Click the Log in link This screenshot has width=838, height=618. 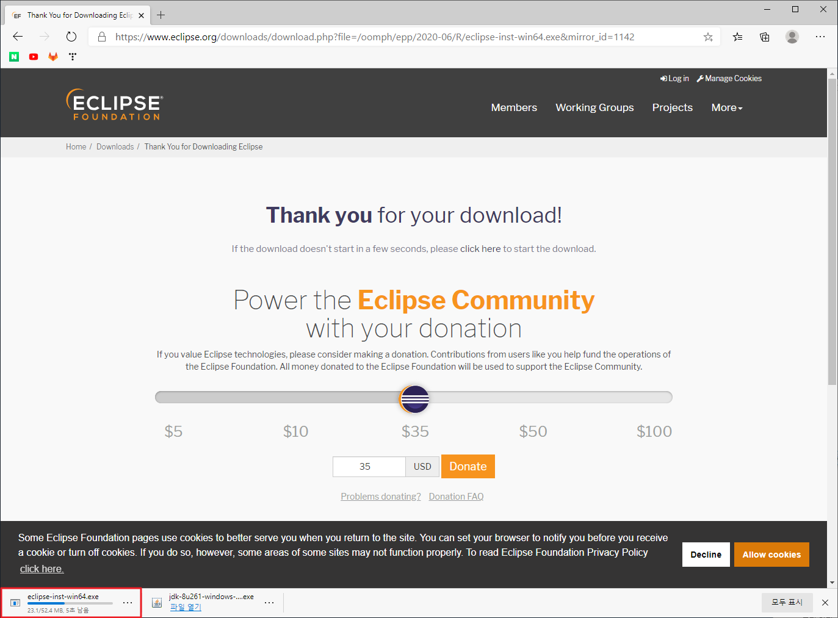tap(674, 78)
